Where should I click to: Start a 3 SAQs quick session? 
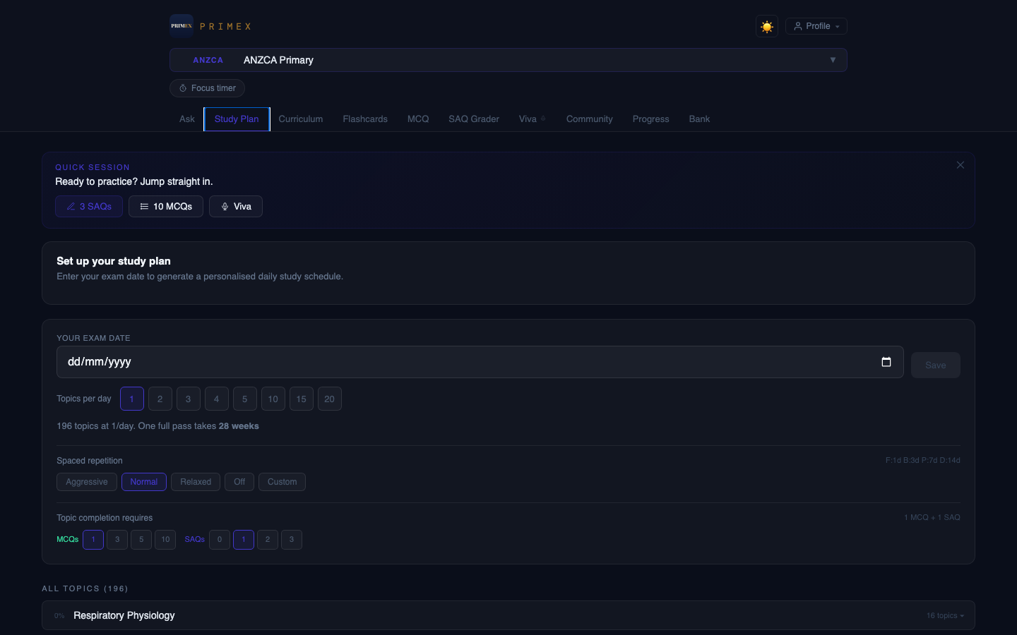pos(89,207)
